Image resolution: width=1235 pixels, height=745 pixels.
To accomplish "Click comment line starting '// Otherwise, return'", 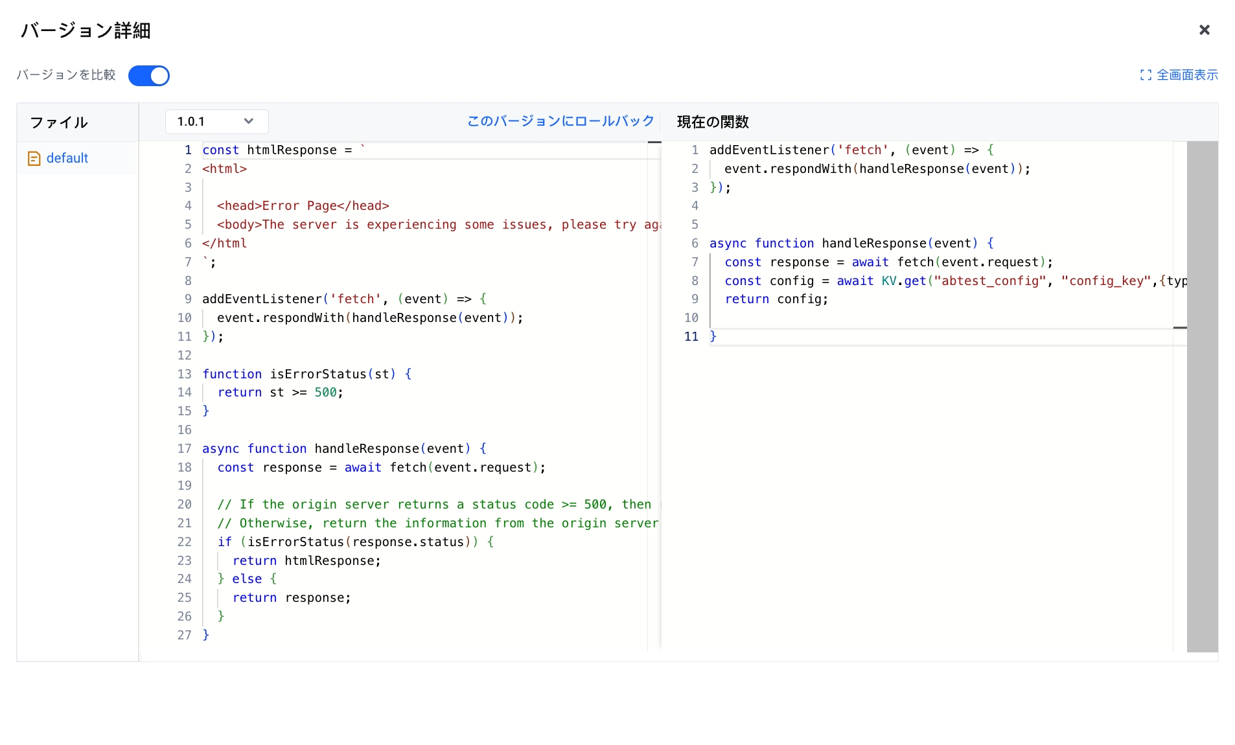I will point(438,523).
